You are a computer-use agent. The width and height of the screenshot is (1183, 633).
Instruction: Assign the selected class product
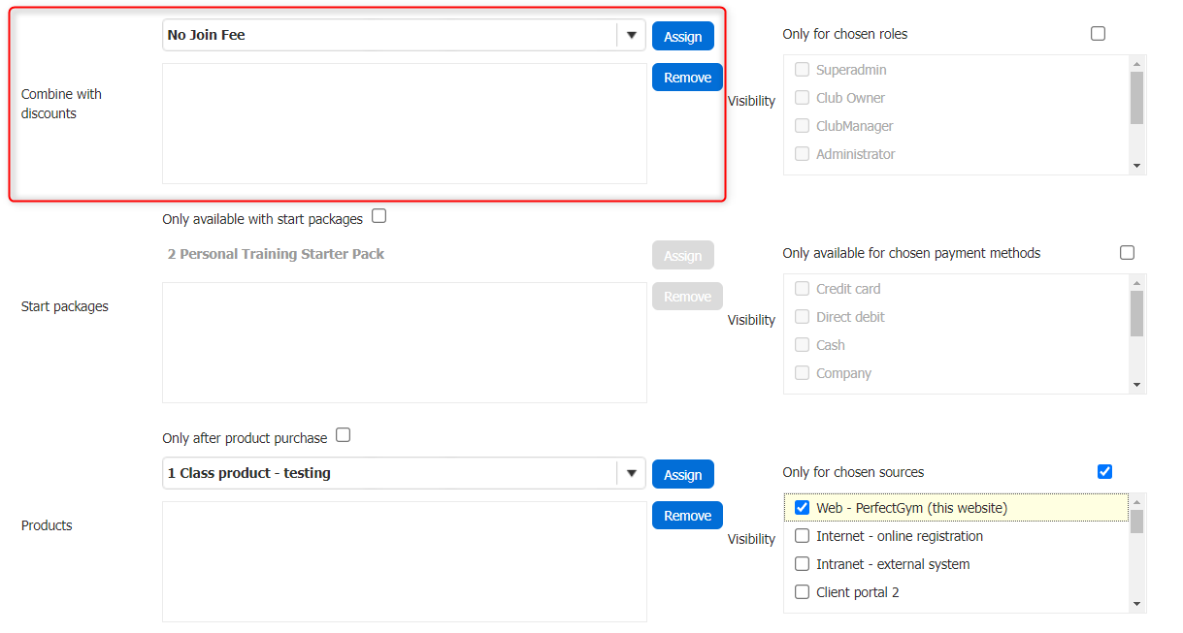[x=682, y=475]
